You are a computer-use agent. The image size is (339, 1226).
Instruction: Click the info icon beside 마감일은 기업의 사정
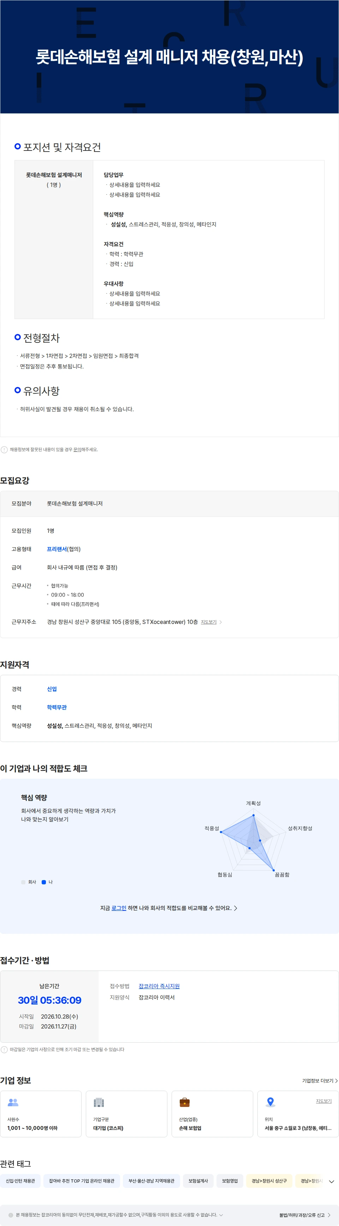point(4,1049)
